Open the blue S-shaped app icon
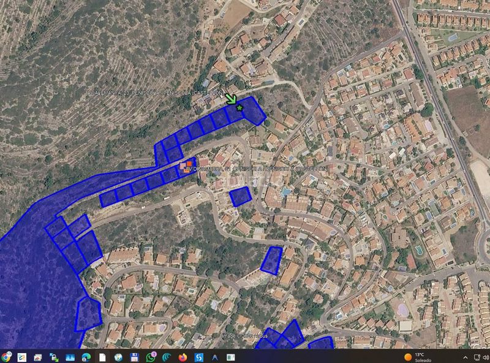This screenshot has width=490, height=363. (x=198, y=357)
